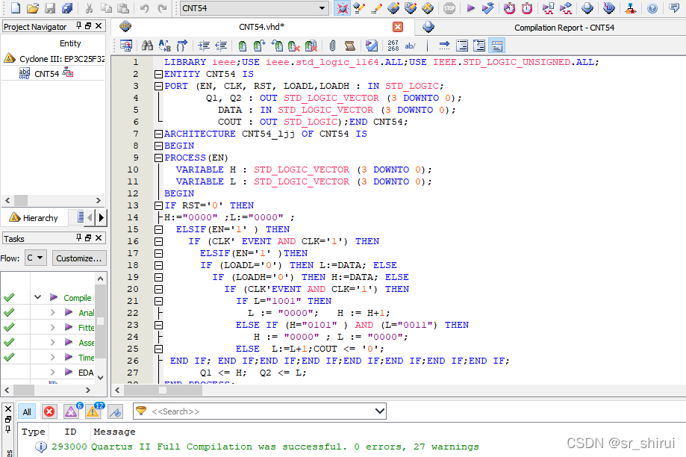Click the Paste clipboard icon
Screen dimensions: 686x457
[x=123, y=8]
